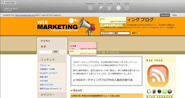Viewport: 185px width, 98px height.
Task: Click the カテゴリー sidebar heading
Action: [x=48, y=95]
